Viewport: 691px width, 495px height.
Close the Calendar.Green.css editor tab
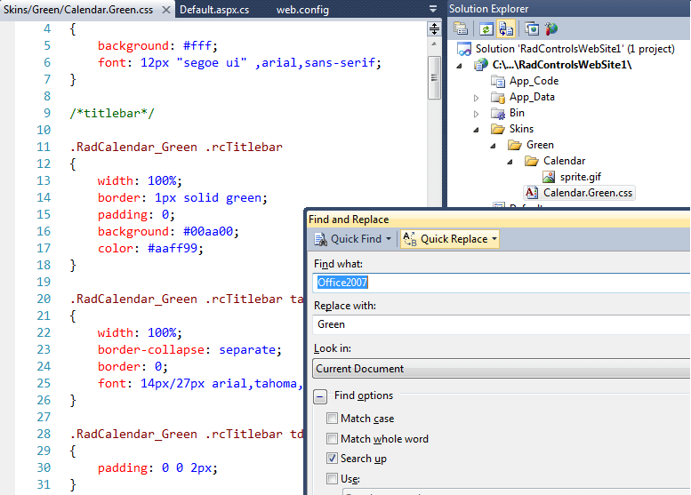[x=168, y=10]
